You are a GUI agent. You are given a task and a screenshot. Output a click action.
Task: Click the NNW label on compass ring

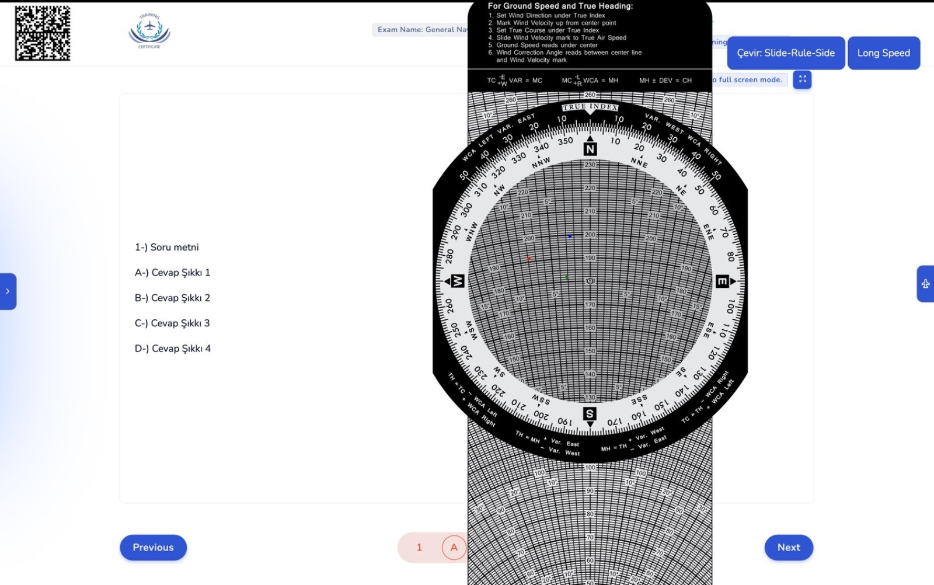pyautogui.click(x=541, y=162)
